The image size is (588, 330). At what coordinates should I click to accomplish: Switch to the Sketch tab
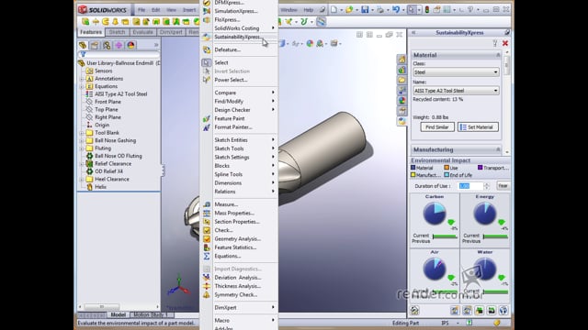117,32
